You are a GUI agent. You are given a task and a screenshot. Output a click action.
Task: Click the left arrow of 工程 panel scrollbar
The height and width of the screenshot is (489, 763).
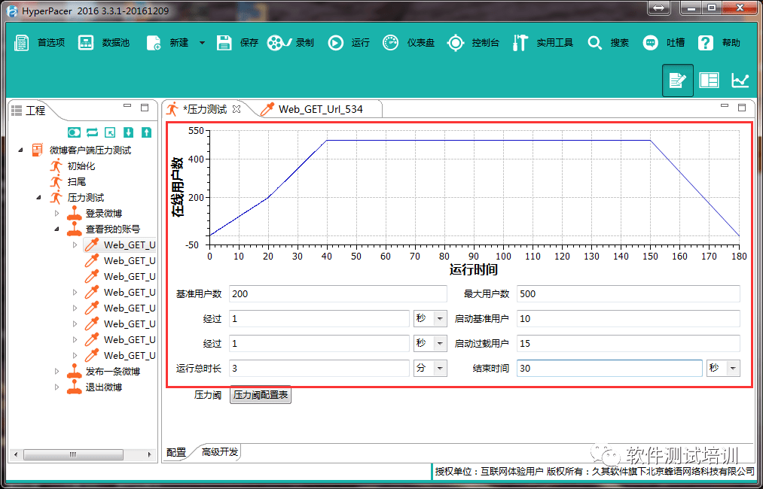(x=16, y=454)
